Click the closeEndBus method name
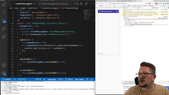 pos(26,70)
